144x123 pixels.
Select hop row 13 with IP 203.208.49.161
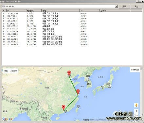(x=72, y=44)
